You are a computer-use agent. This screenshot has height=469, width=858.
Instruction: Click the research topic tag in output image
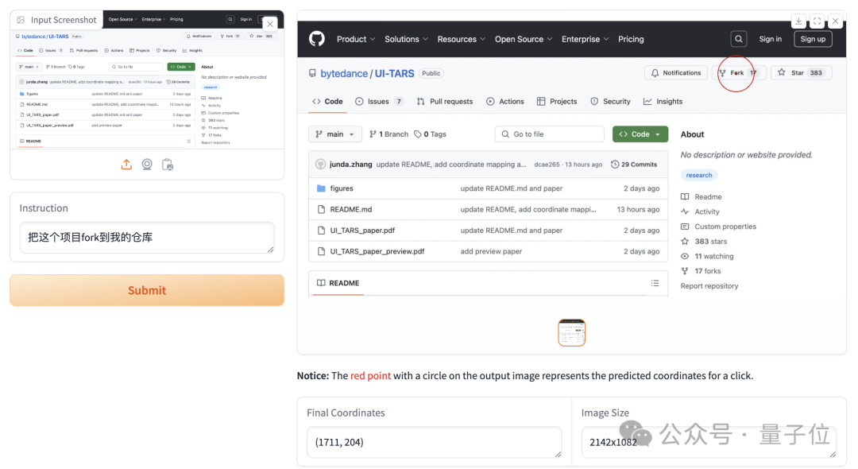699,175
